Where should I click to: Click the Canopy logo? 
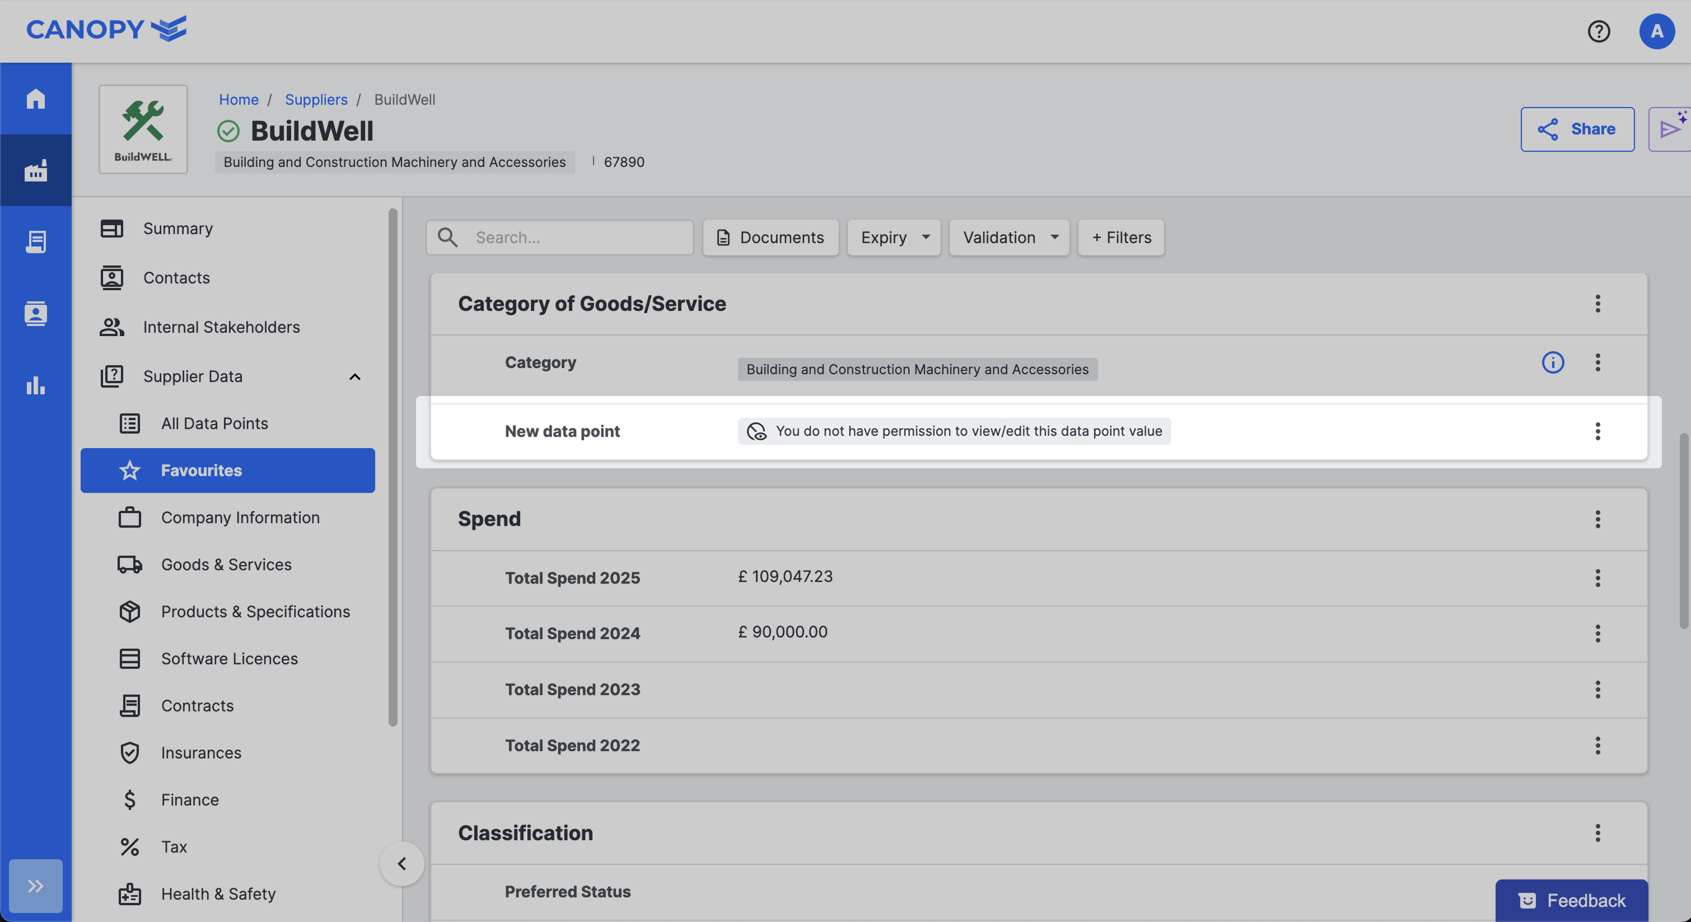(106, 29)
